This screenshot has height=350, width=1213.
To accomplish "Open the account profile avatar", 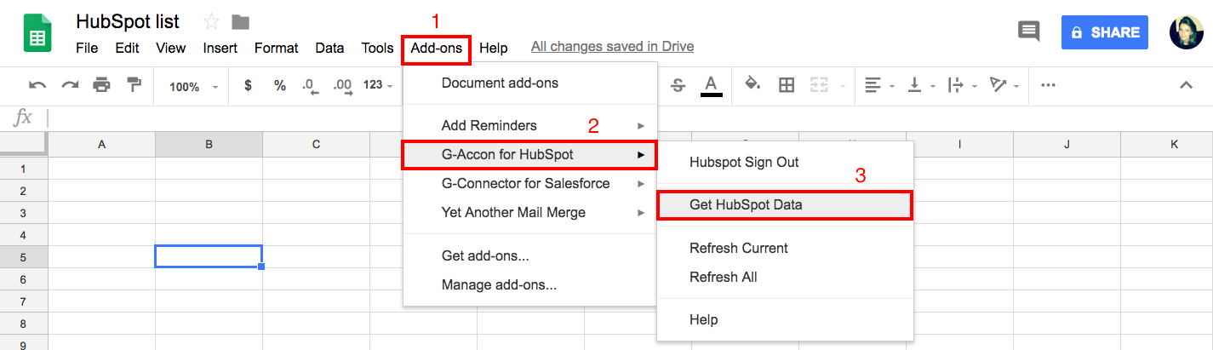I will click(x=1187, y=32).
